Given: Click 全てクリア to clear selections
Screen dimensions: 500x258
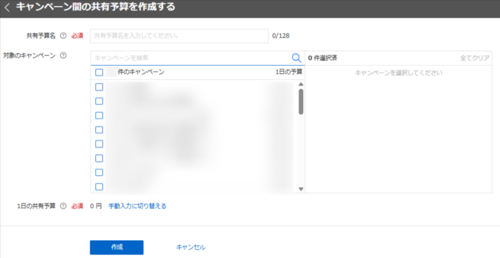Looking at the screenshot, I should click(x=474, y=58).
